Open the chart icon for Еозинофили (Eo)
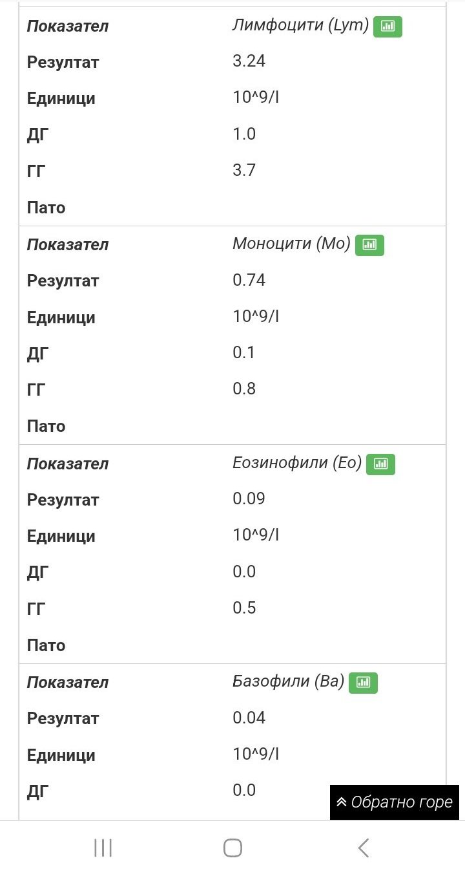 (x=380, y=464)
